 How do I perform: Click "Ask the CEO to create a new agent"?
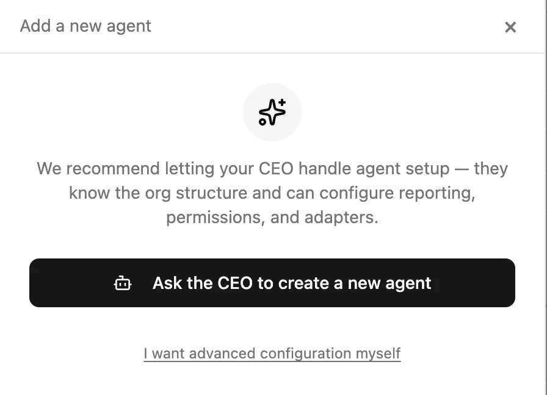(x=272, y=283)
